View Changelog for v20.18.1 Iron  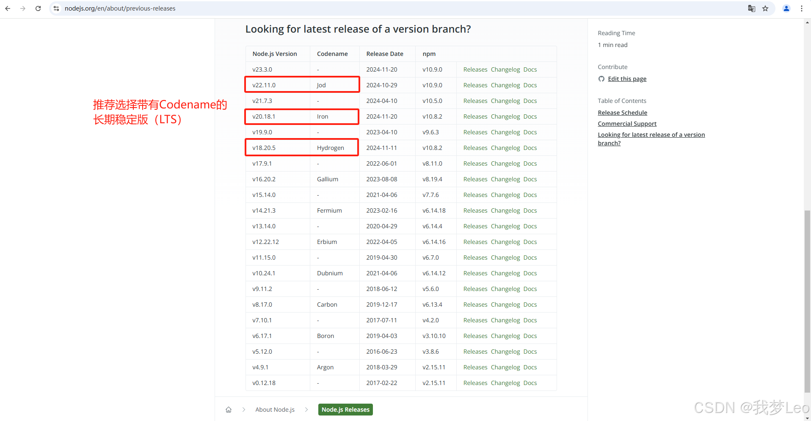[505, 116]
